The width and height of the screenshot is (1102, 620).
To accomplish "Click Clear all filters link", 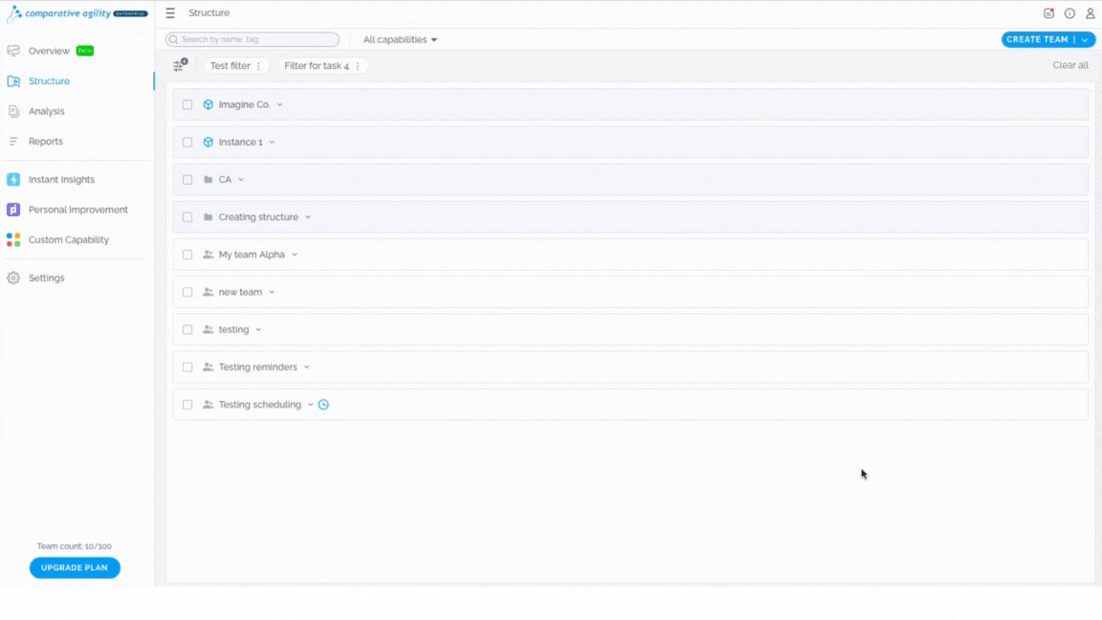I will [x=1070, y=65].
